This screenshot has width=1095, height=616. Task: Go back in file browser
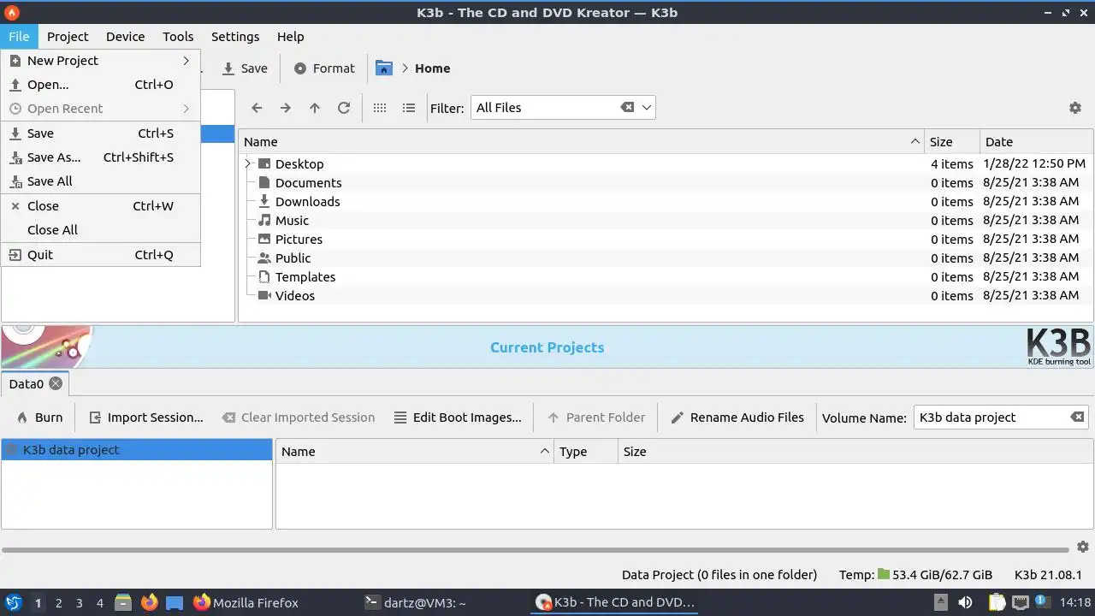point(257,108)
